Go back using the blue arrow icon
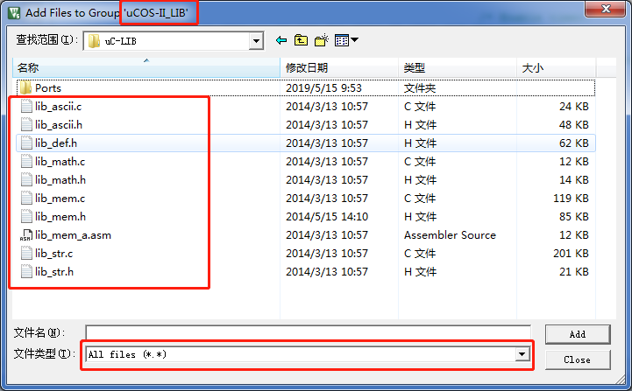The image size is (632, 391). pyautogui.click(x=281, y=40)
